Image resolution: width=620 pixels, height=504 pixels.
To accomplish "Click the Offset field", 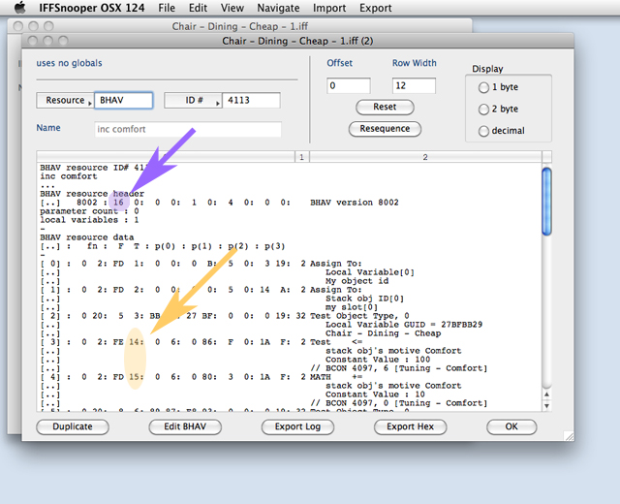I will [349, 86].
